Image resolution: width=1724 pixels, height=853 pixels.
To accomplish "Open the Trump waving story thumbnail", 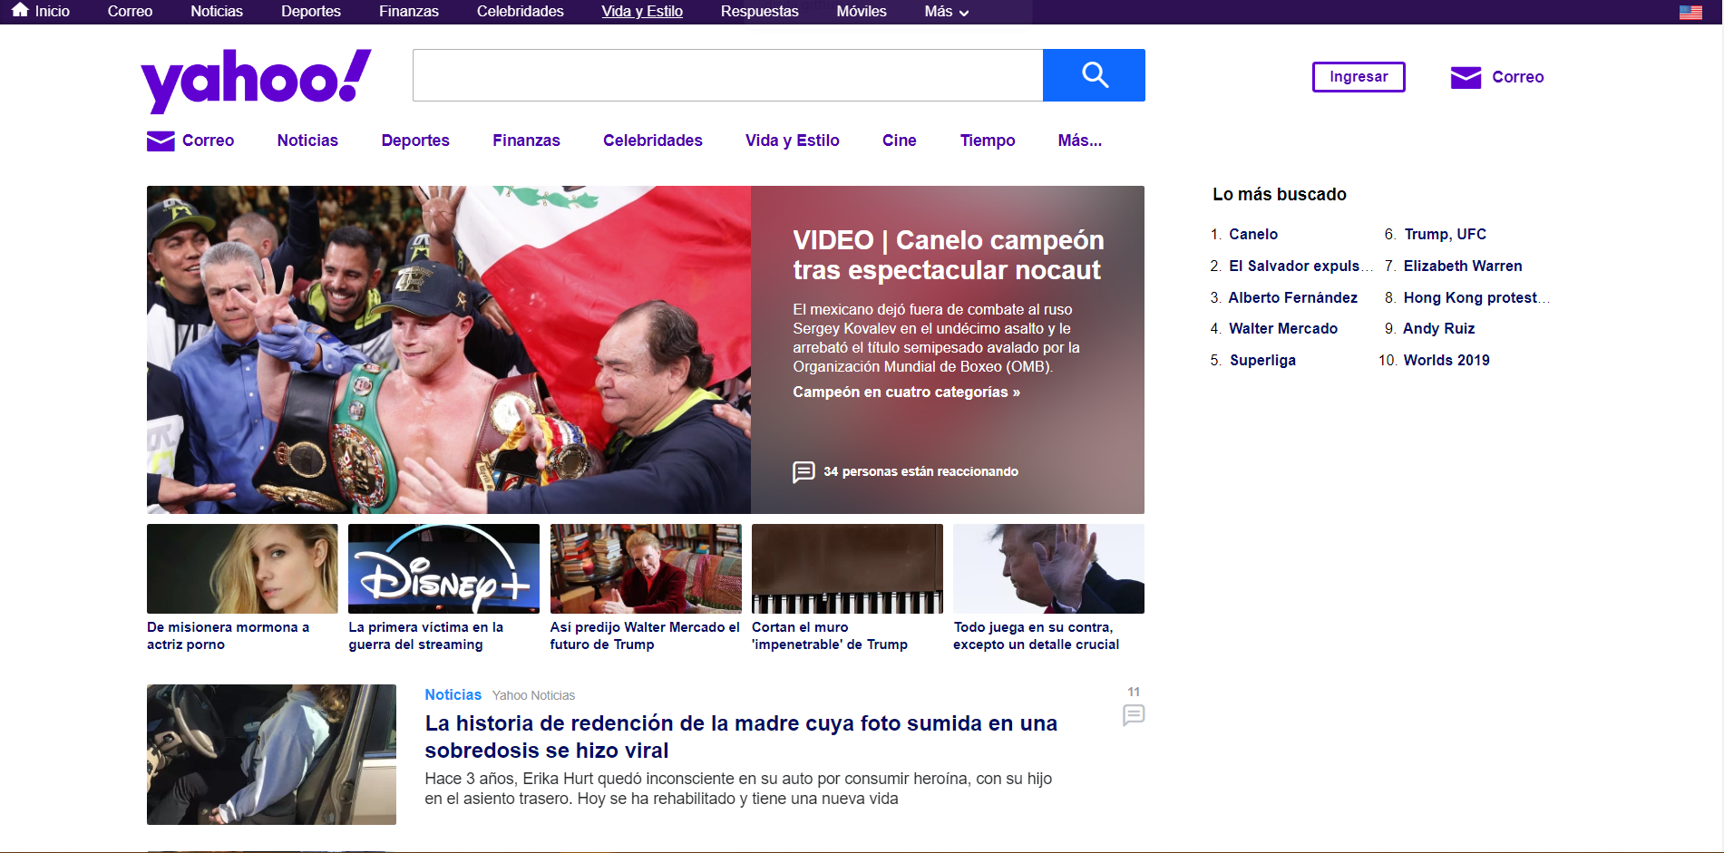I will tap(1048, 568).
